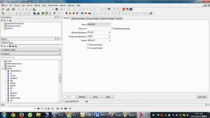Viewport: 210px width, 118px height.
Task: Click the Help button
Action: click(108, 97)
